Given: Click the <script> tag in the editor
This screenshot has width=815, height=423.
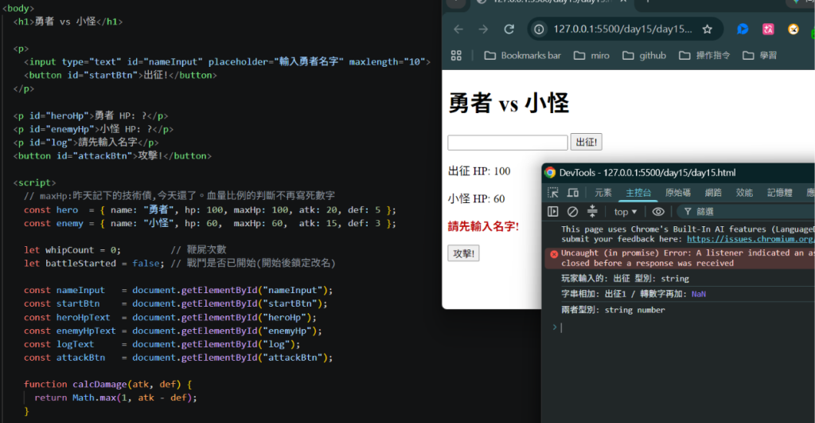Looking at the screenshot, I should pos(34,182).
